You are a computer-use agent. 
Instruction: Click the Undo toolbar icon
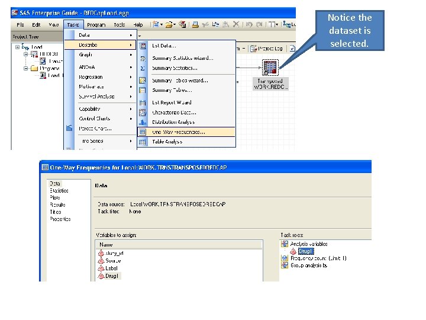[x=249, y=25]
